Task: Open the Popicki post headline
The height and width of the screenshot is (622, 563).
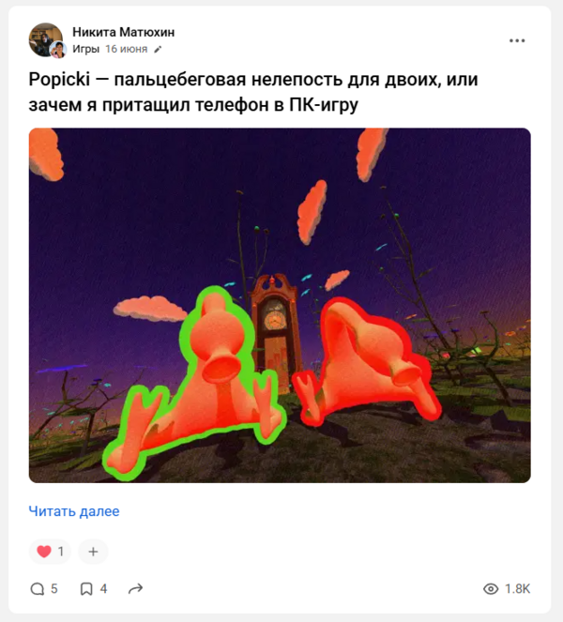Action: (253, 92)
